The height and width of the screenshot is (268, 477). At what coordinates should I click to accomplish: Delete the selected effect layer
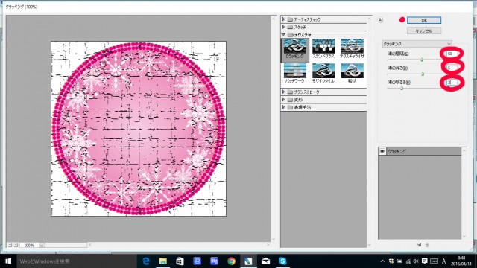pos(427,245)
